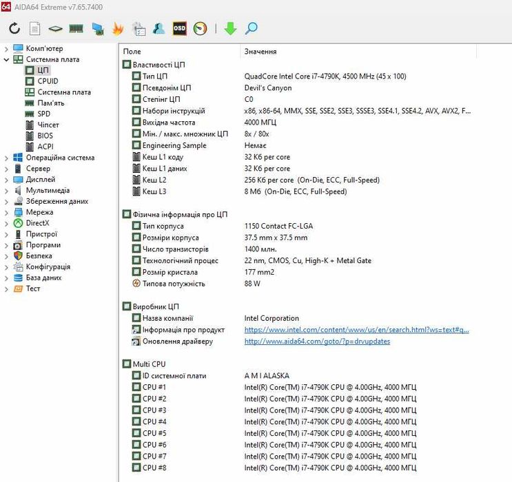Viewport: 512px width, 482px height.
Task: Select the Конфігурація tree item
Action: [42, 266]
